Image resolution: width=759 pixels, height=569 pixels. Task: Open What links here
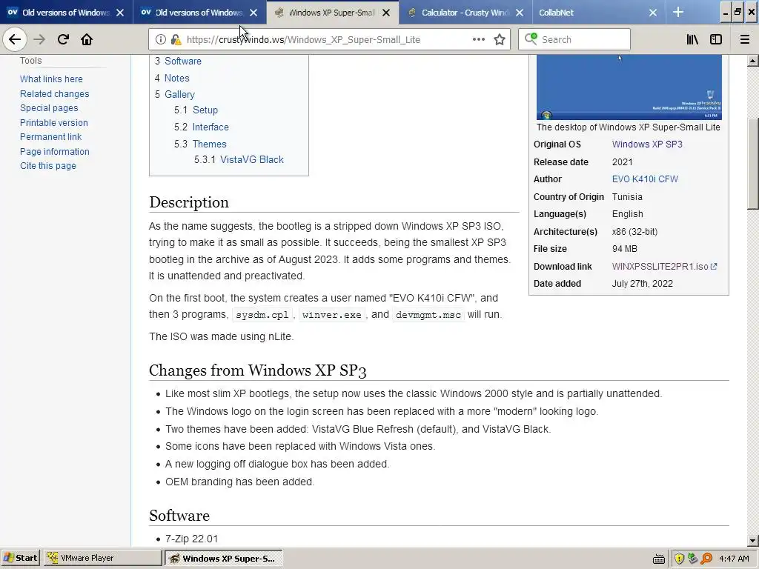pos(51,79)
